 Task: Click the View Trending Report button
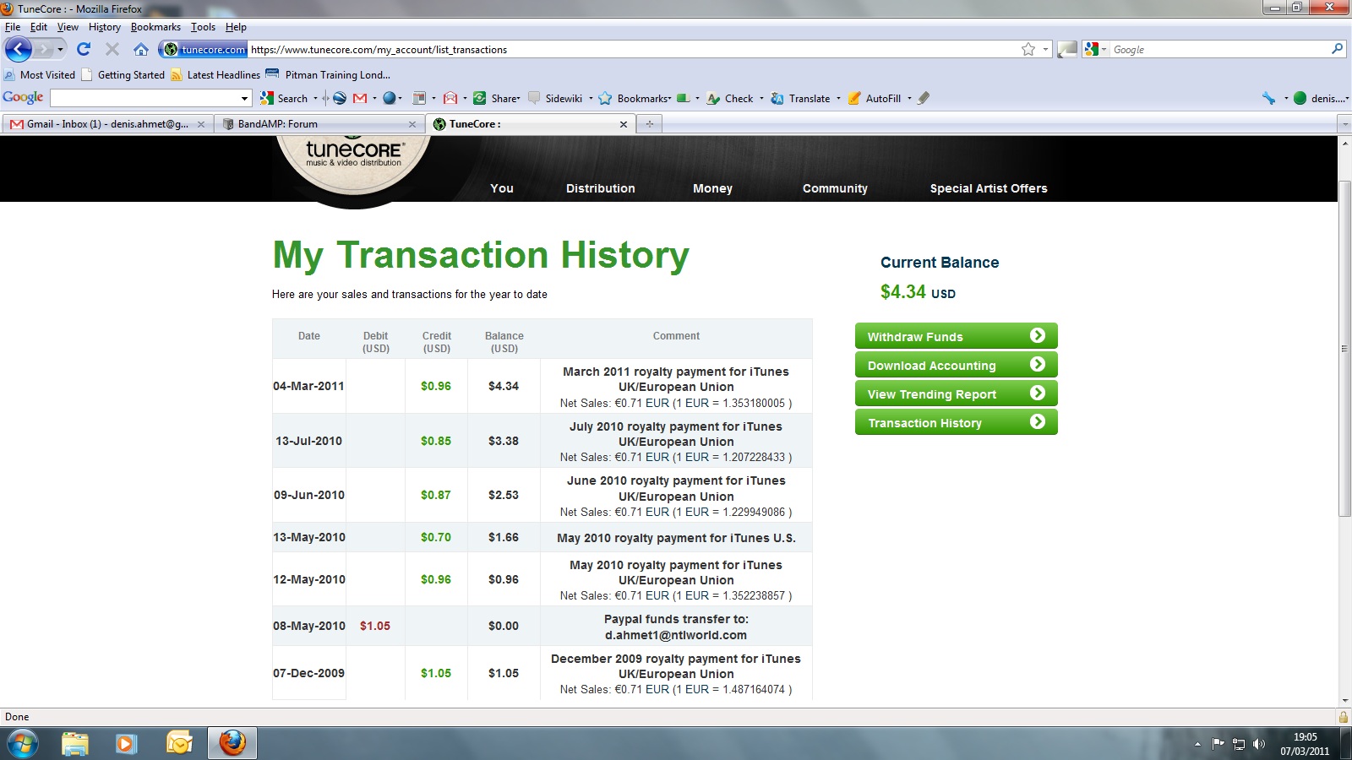pos(957,394)
